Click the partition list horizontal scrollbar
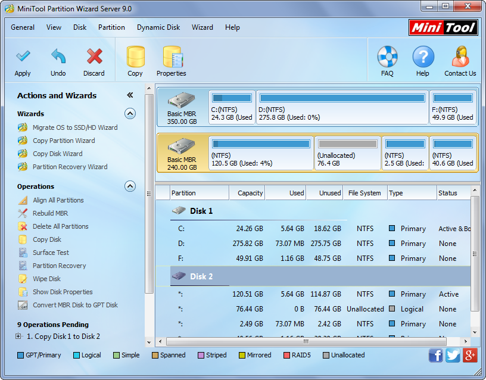Viewport: 486px width, 380px height. click(306, 341)
